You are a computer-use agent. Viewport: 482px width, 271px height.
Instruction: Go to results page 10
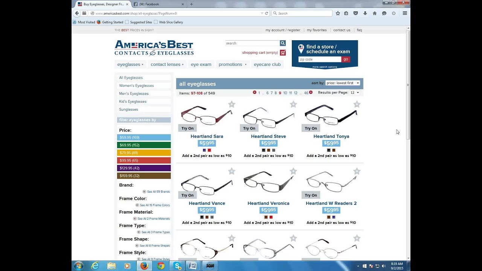point(285,93)
